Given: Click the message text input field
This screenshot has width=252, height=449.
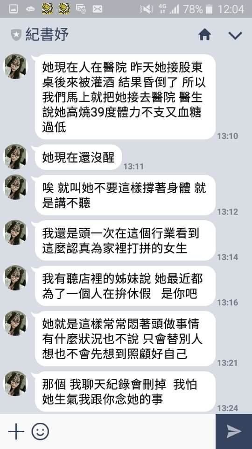Looking at the screenshot, I should coord(132,432).
